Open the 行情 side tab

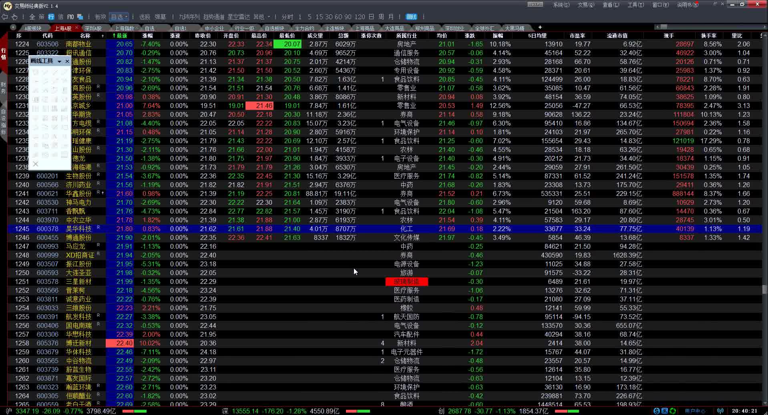(4, 54)
